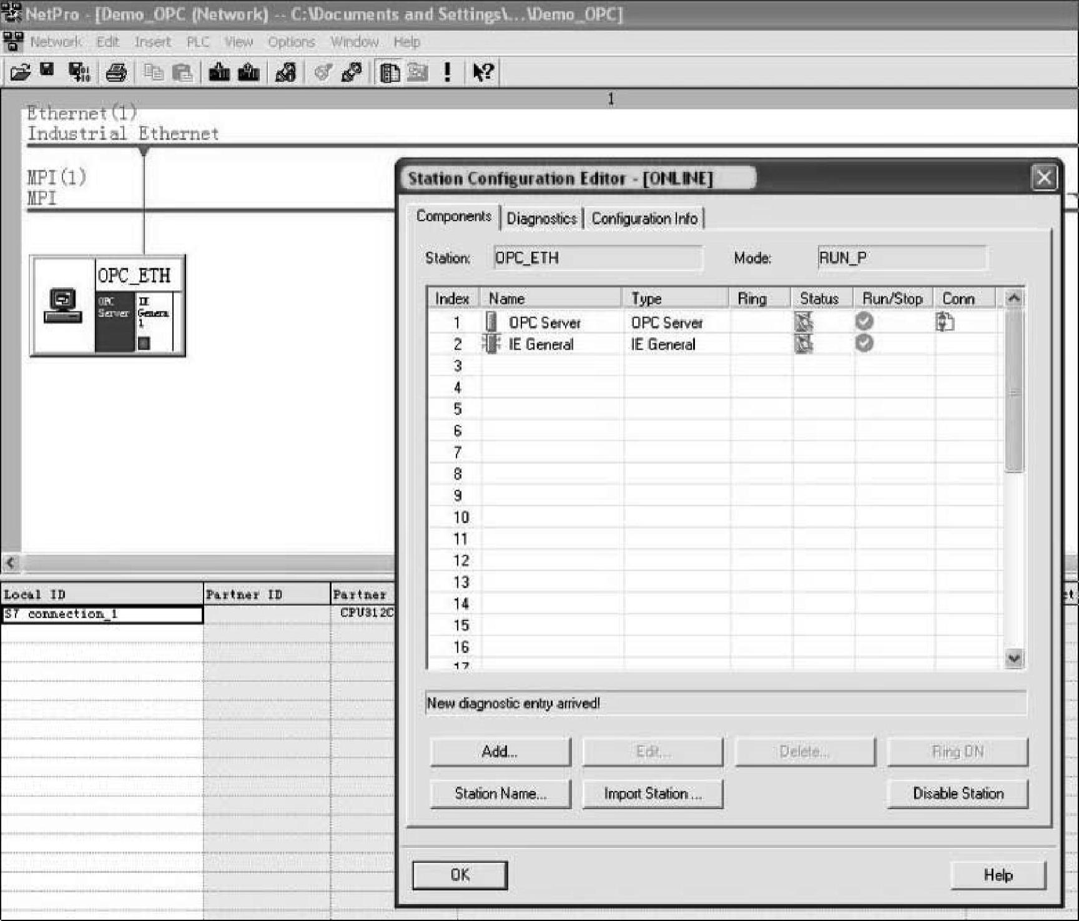
Task: Select the CPU312C partner cell
Action: click(x=363, y=613)
